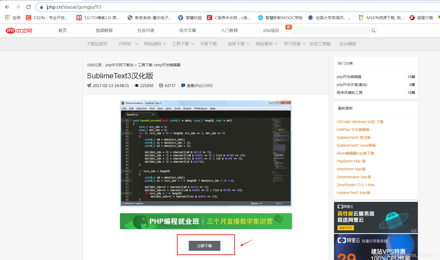Open the 视频教程 nav item
This screenshot has height=260, width=440.
point(104,30)
